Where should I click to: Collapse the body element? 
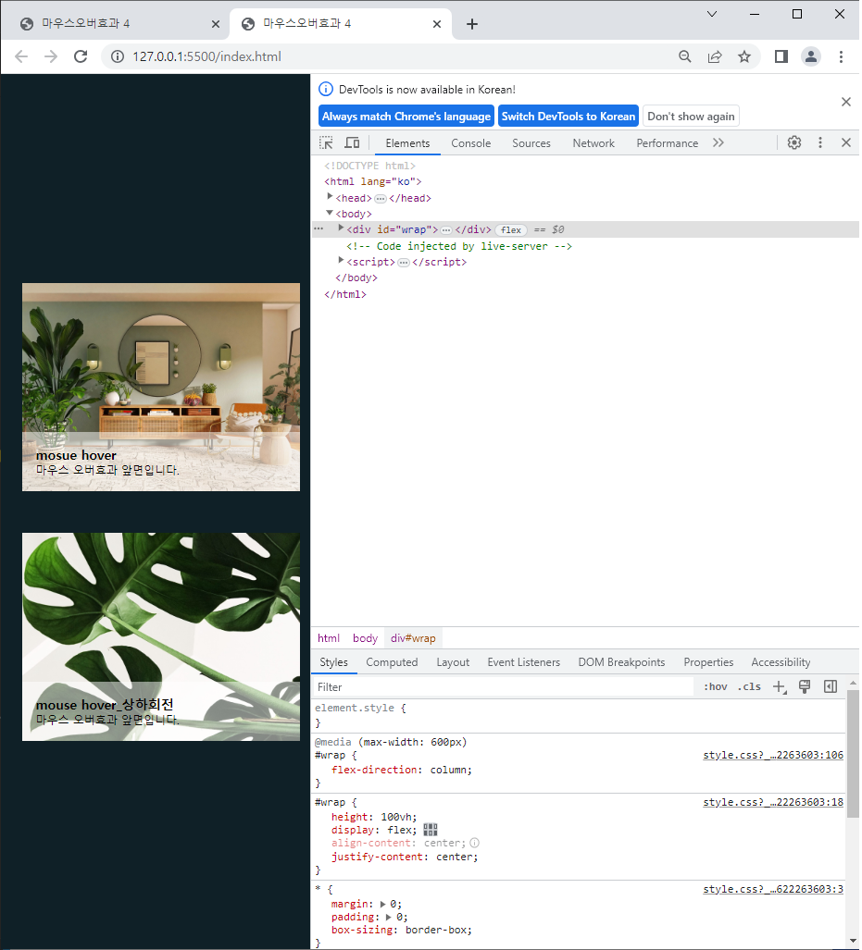tap(330, 213)
